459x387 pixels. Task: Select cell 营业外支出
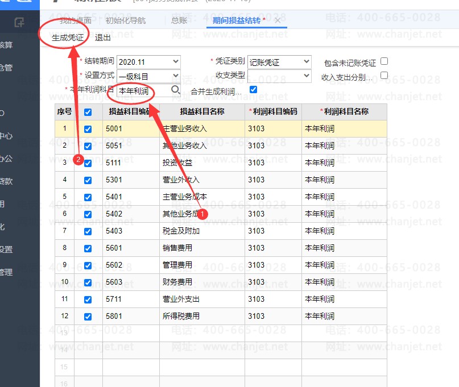click(202, 299)
